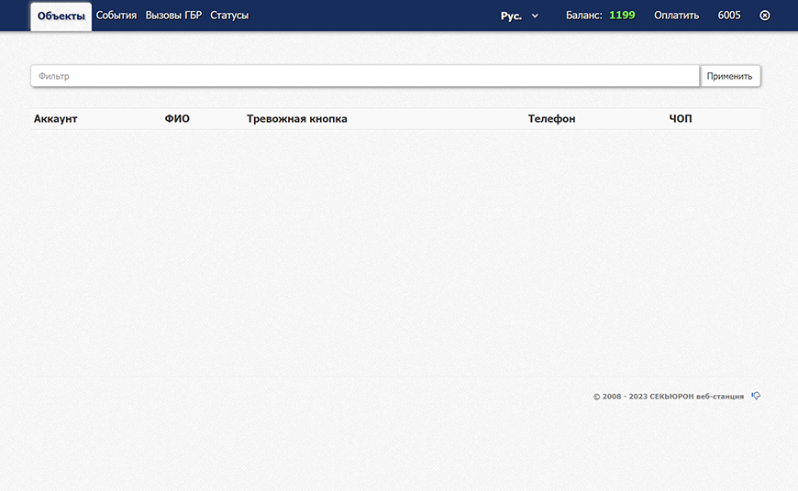Select the Объекты tab
The width and height of the screenshot is (798, 491).
click(61, 16)
